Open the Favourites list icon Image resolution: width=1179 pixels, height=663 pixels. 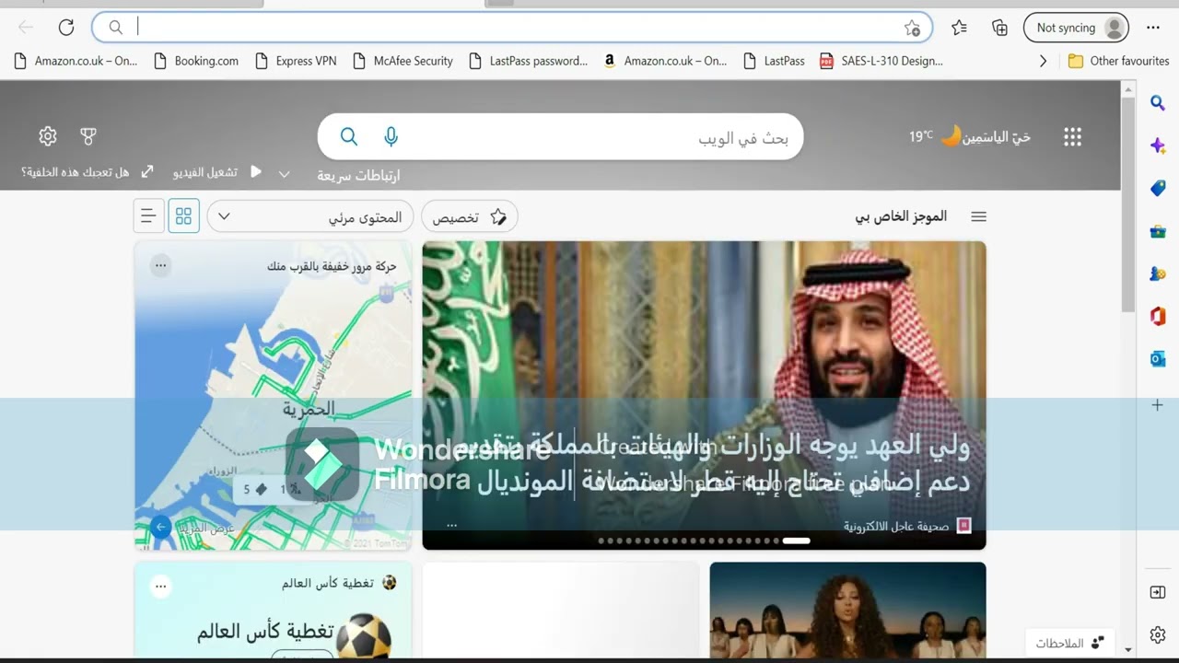[x=959, y=28]
